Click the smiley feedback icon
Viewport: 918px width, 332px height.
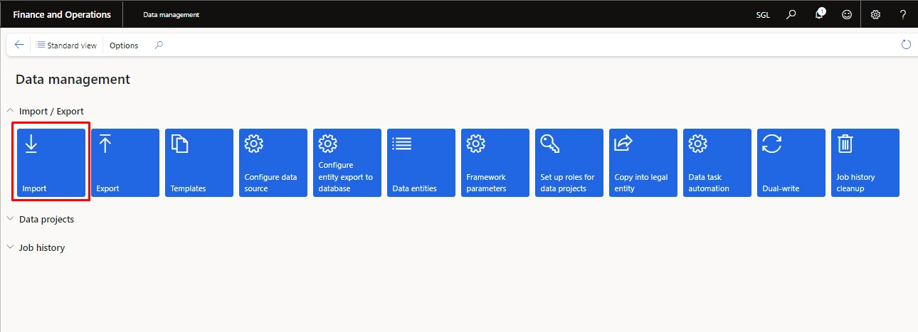click(847, 14)
